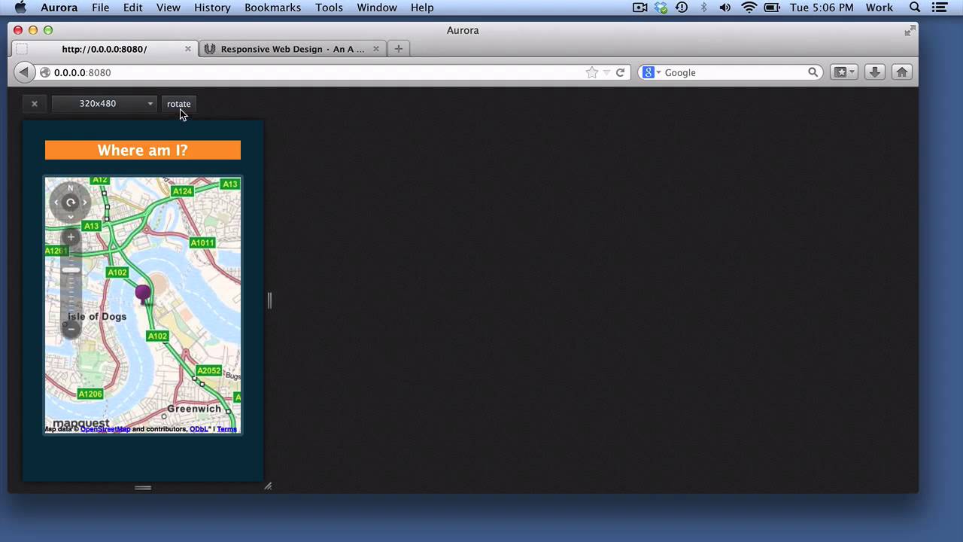Close the Responsive Web Design tab
Image resolution: width=963 pixels, height=542 pixels.
[x=376, y=49]
